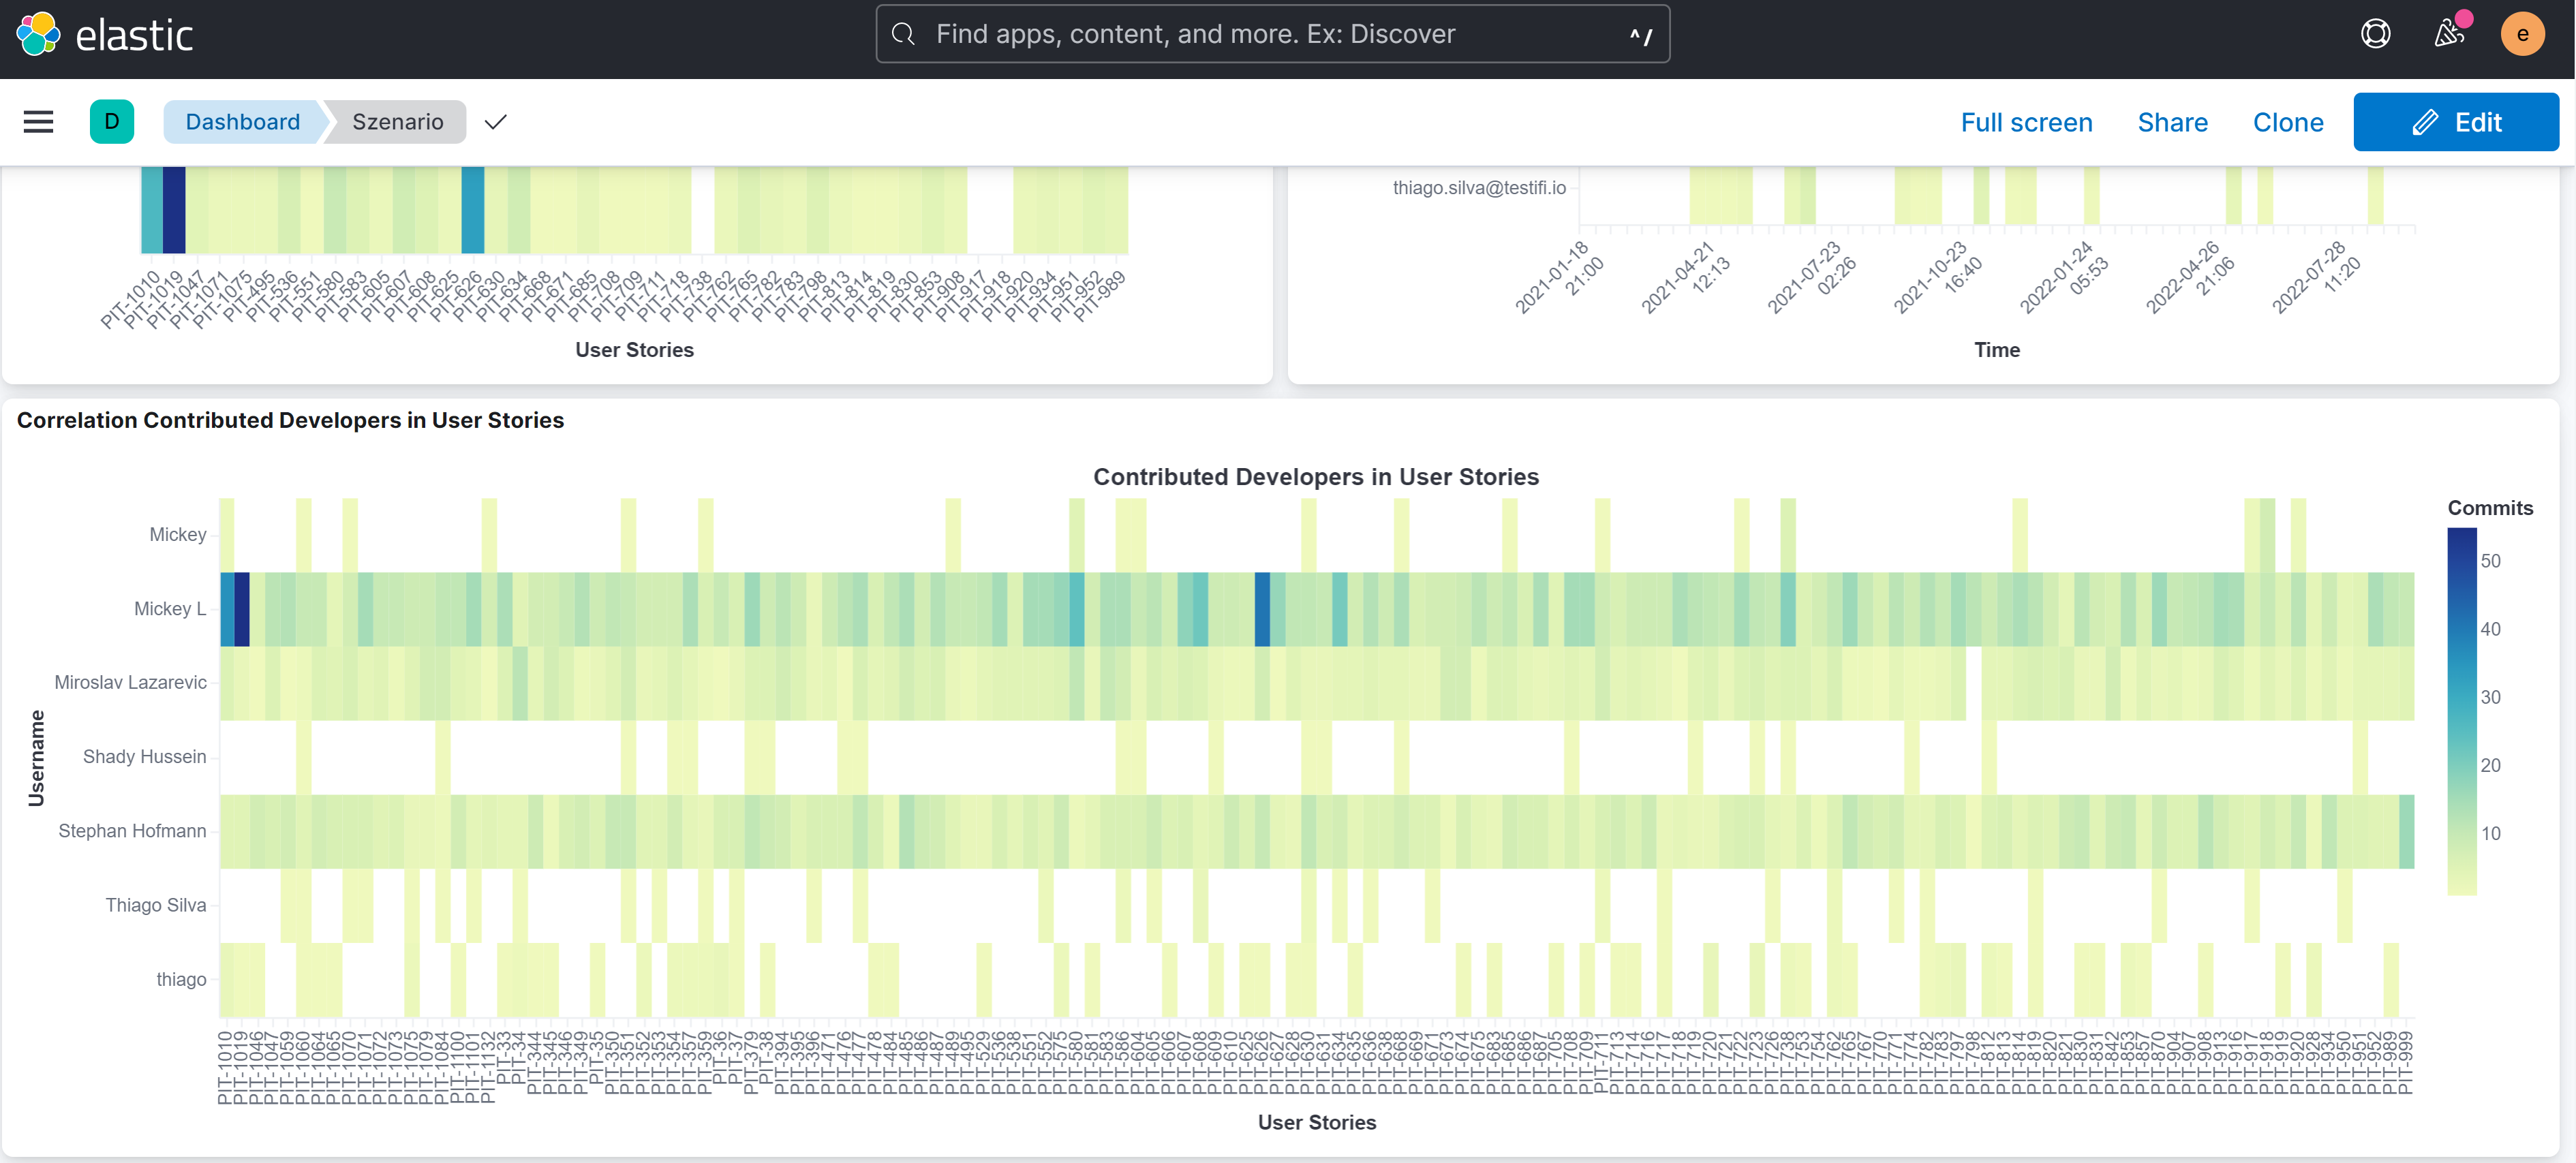Click the dark blue cell in top-left heatmap
This screenshot has height=1163, width=2576.
coord(174,209)
